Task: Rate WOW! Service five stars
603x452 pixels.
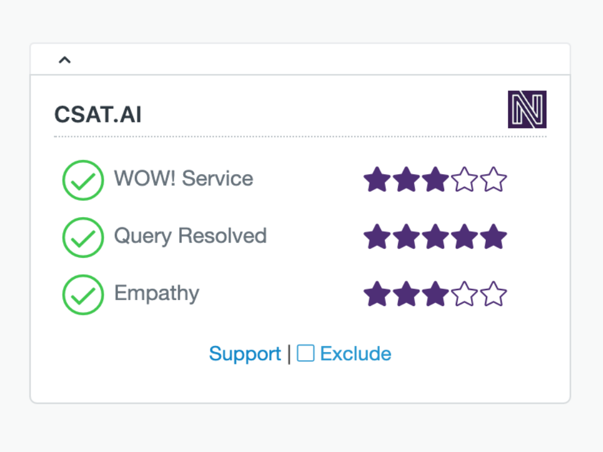Action: pyautogui.click(x=493, y=180)
